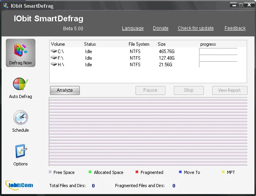This screenshot has height=196, width=256.
Task: Open the Options section
Action: [21, 155]
